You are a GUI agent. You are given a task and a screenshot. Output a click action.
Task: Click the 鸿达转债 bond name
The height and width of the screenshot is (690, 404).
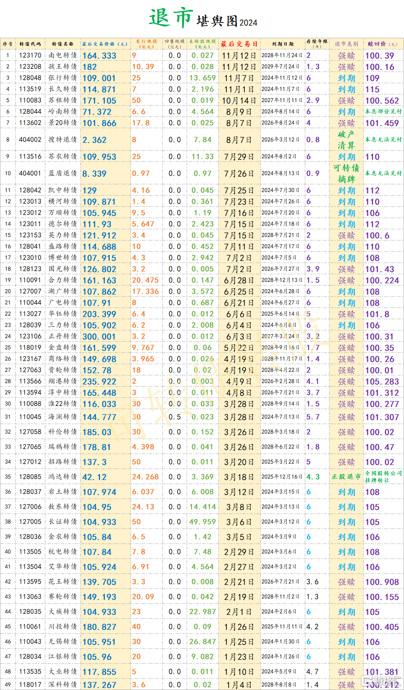(62, 477)
